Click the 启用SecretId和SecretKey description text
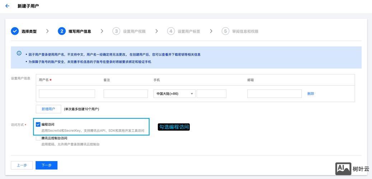The height and width of the screenshot is (179, 372). click(93, 131)
